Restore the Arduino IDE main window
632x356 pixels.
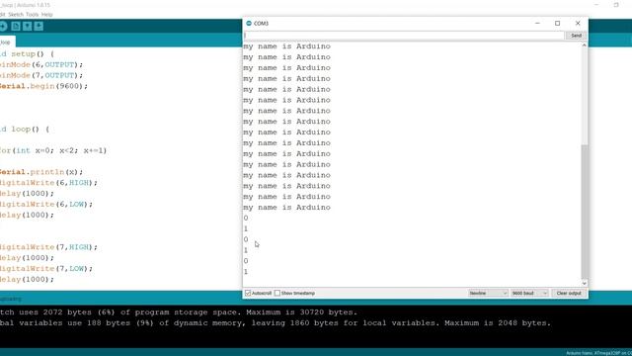click(616, 5)
